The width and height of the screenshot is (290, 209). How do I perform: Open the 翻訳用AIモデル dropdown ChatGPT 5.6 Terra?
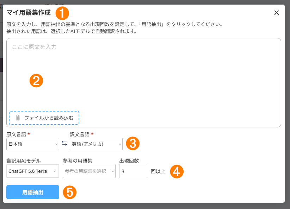33,171
